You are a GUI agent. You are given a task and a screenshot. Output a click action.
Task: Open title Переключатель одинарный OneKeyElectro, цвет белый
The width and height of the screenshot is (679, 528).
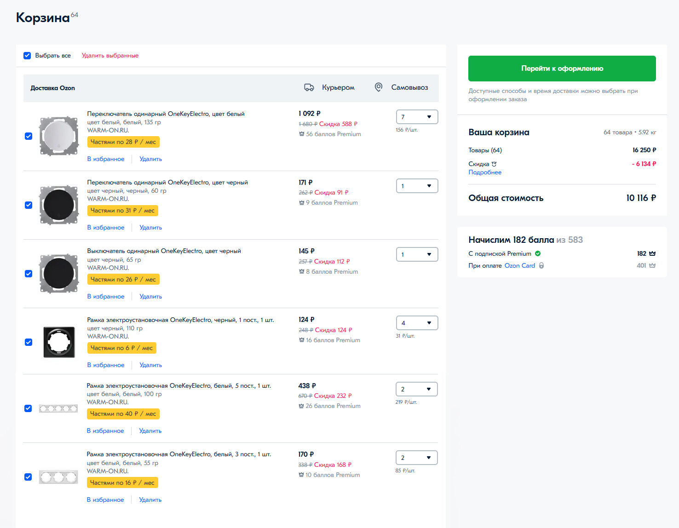[166, 114]
